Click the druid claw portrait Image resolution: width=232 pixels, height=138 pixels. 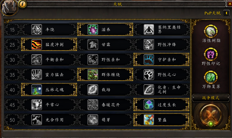coord(9,7)
